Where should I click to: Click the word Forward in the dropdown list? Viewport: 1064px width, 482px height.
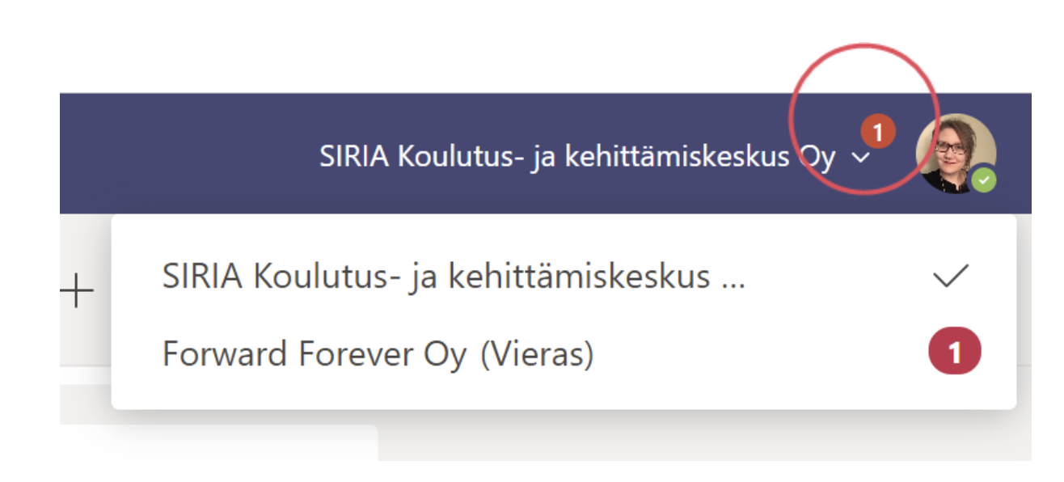coord(213,354)
